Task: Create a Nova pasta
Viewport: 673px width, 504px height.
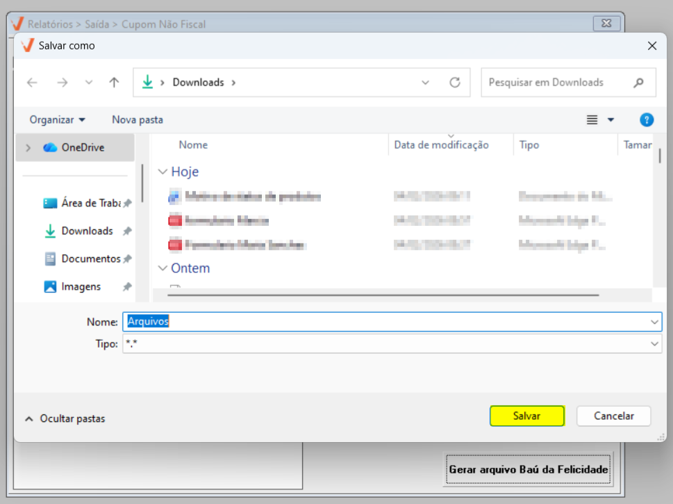Action: click(x=138, y=120)
